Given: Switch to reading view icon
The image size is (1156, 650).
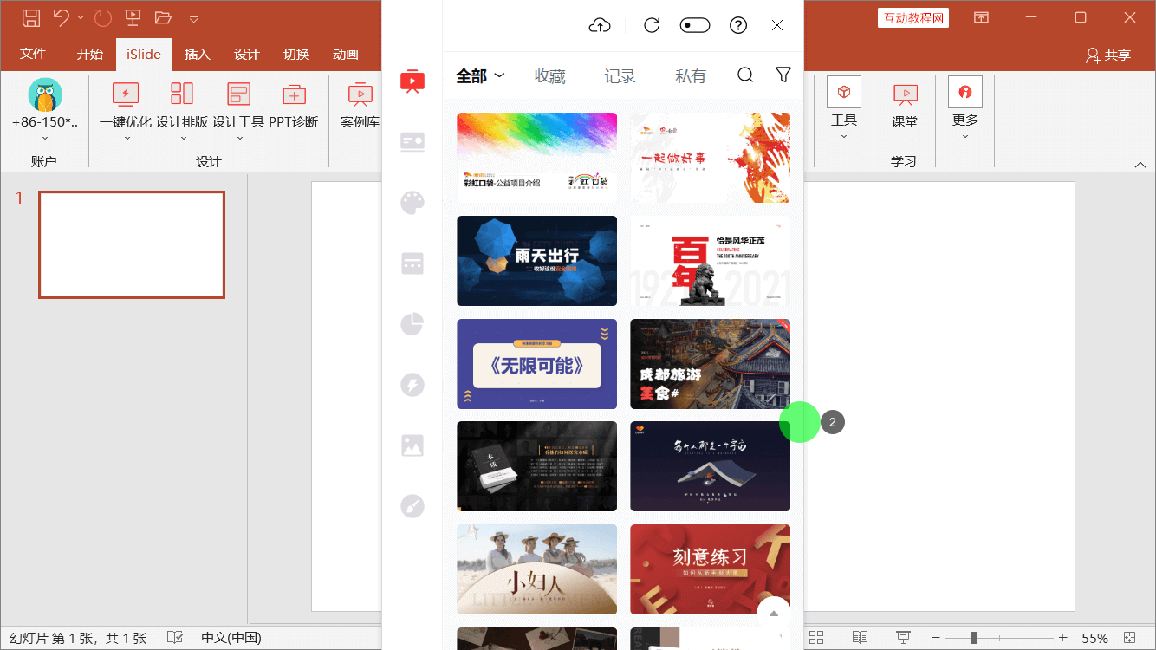Looking at the screenshot, I should [x=860, y=638].
